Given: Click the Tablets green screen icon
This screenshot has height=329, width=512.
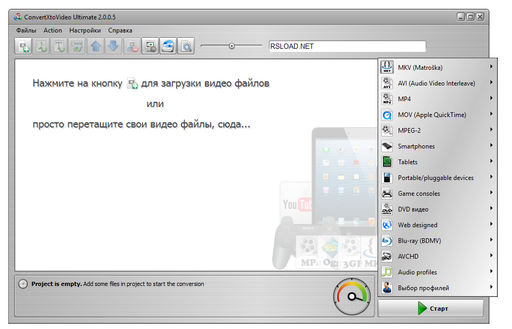Looking at the screenshot, I should (x=387, y=162).
